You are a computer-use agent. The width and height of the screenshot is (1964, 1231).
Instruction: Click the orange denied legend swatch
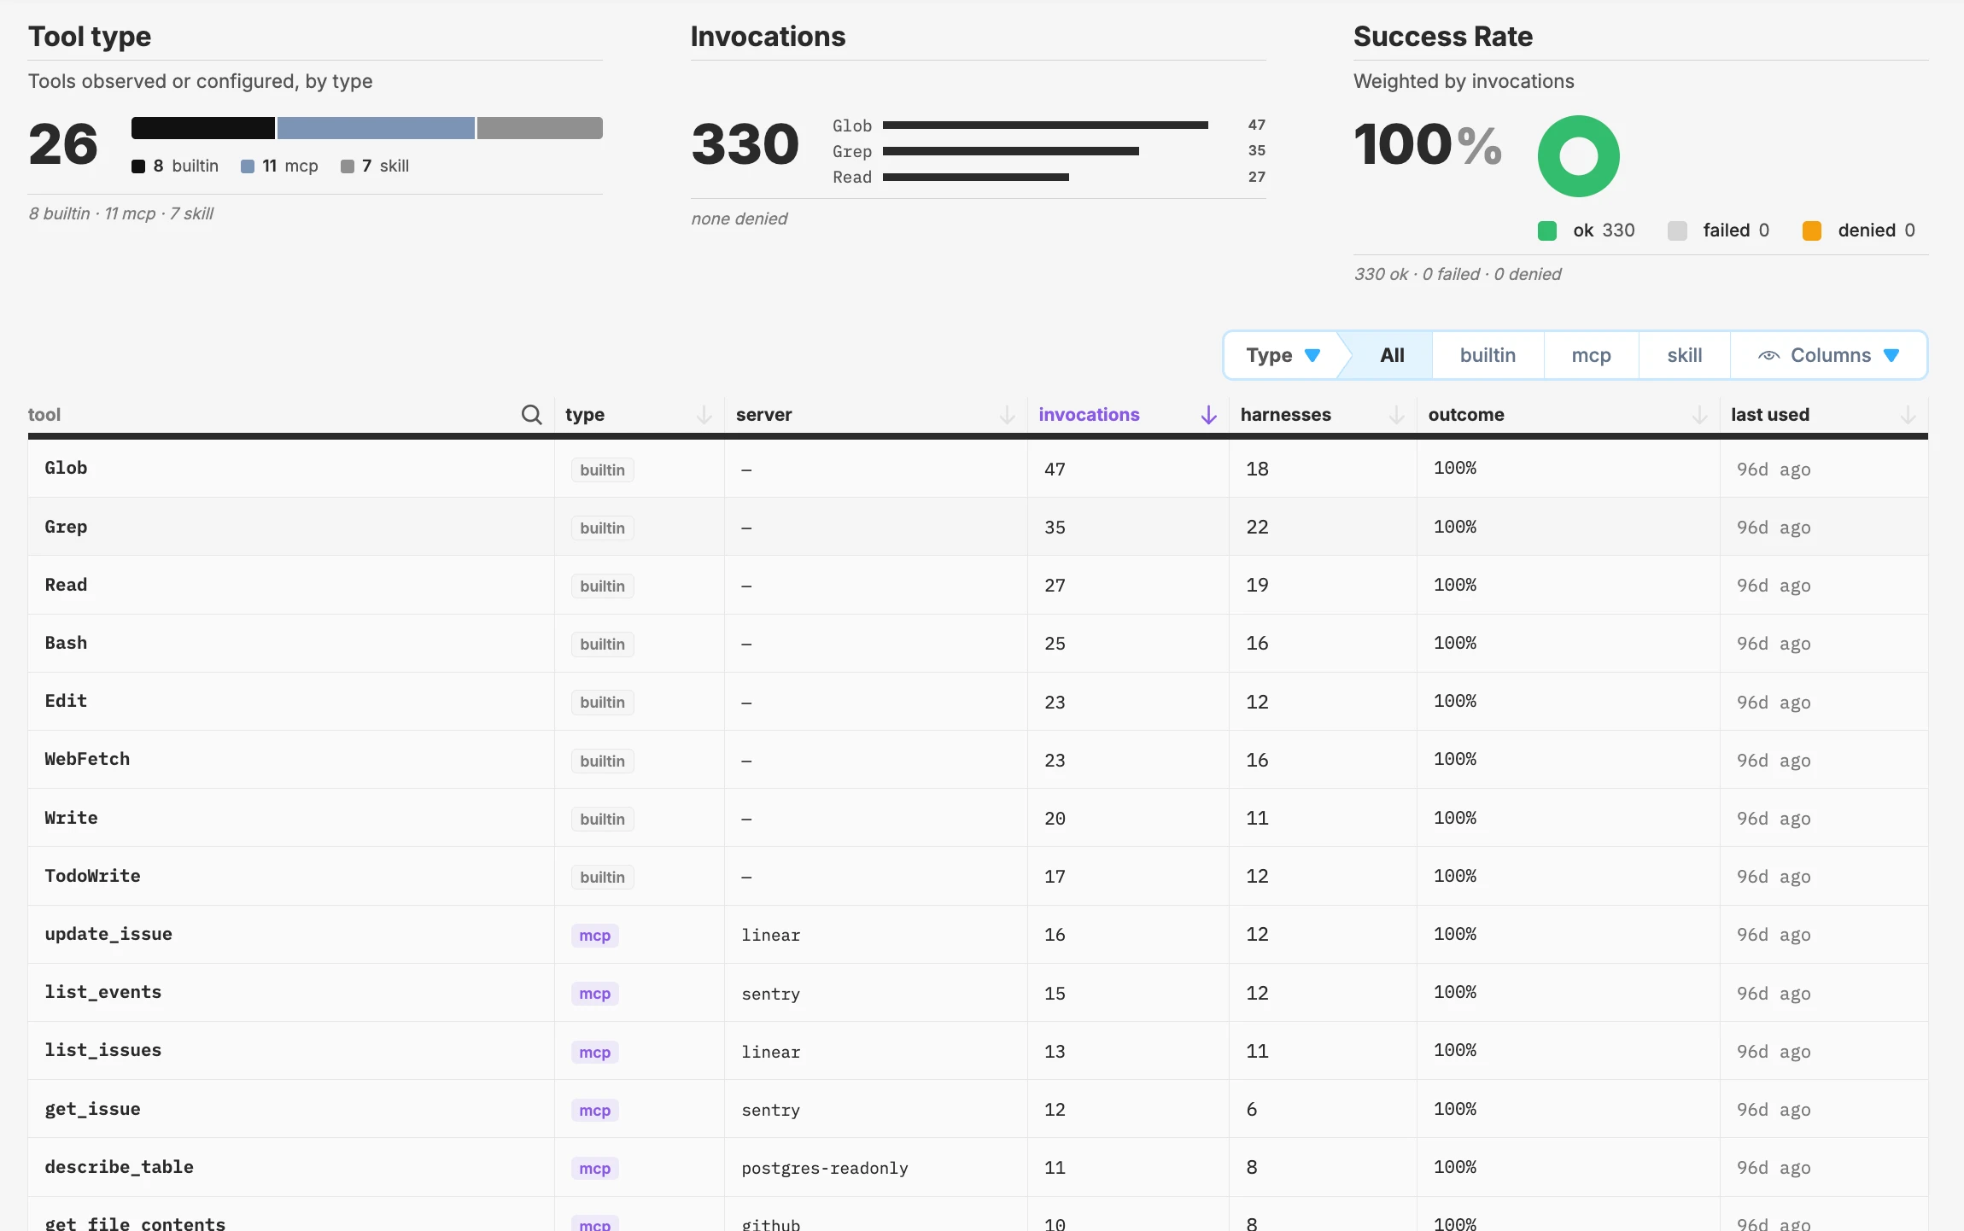click(1811, 230)
